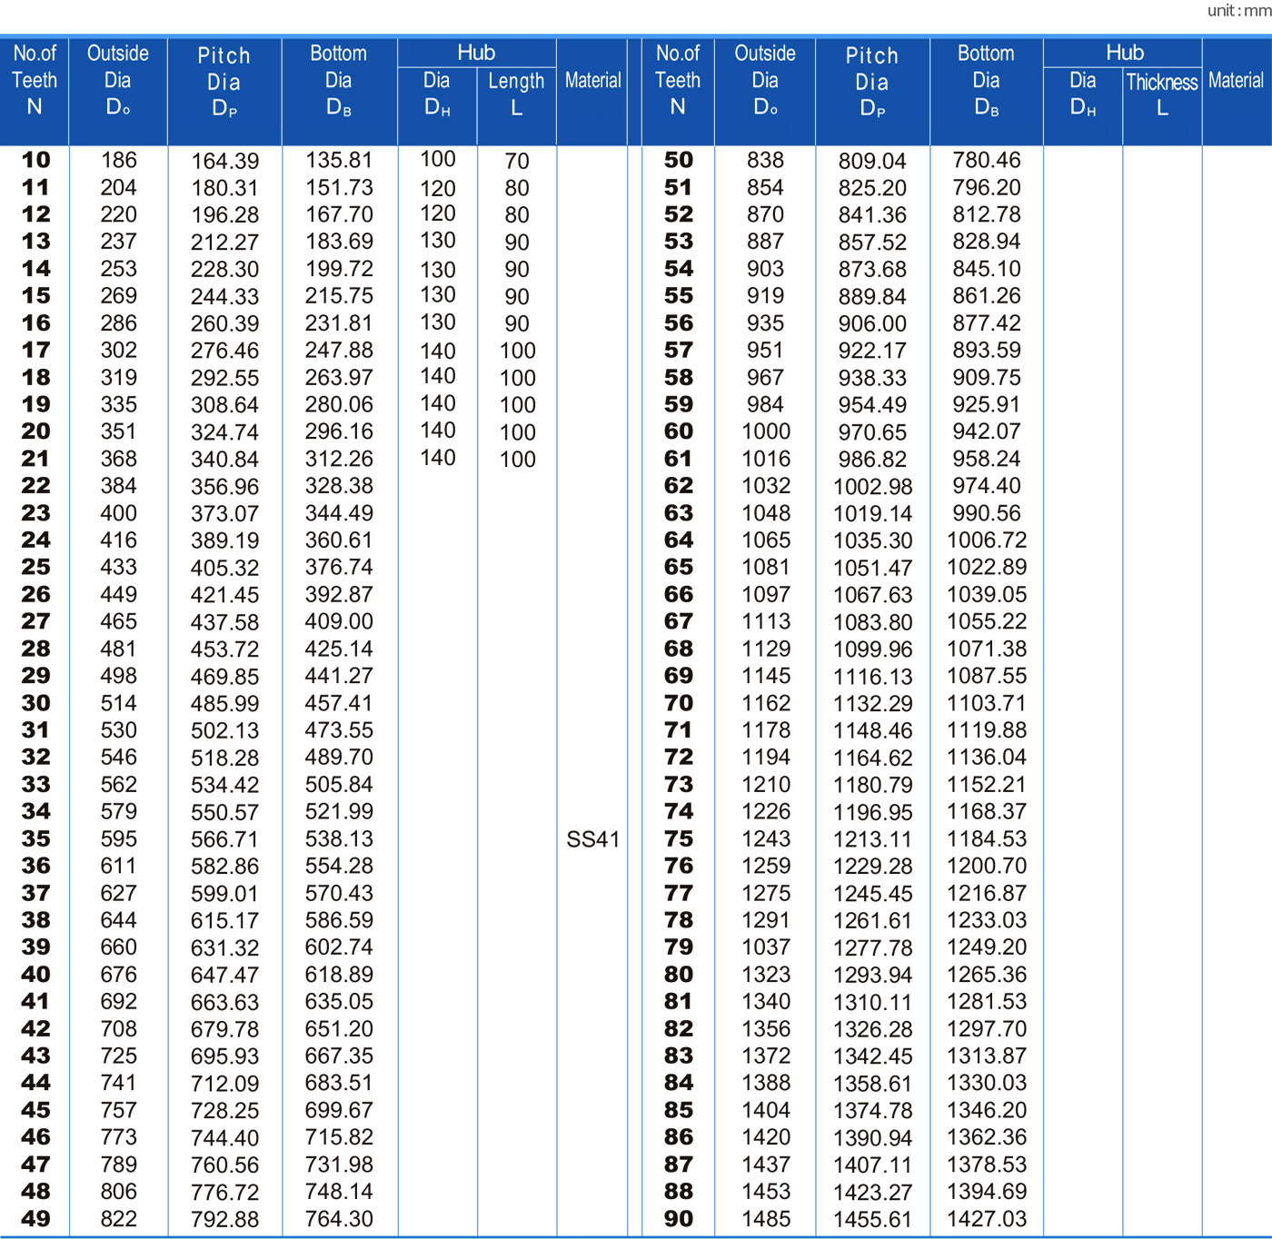This screenshot has height=1239, width=1272.
Task: Click outside diameter '351'
Action: tap(118, 431)
